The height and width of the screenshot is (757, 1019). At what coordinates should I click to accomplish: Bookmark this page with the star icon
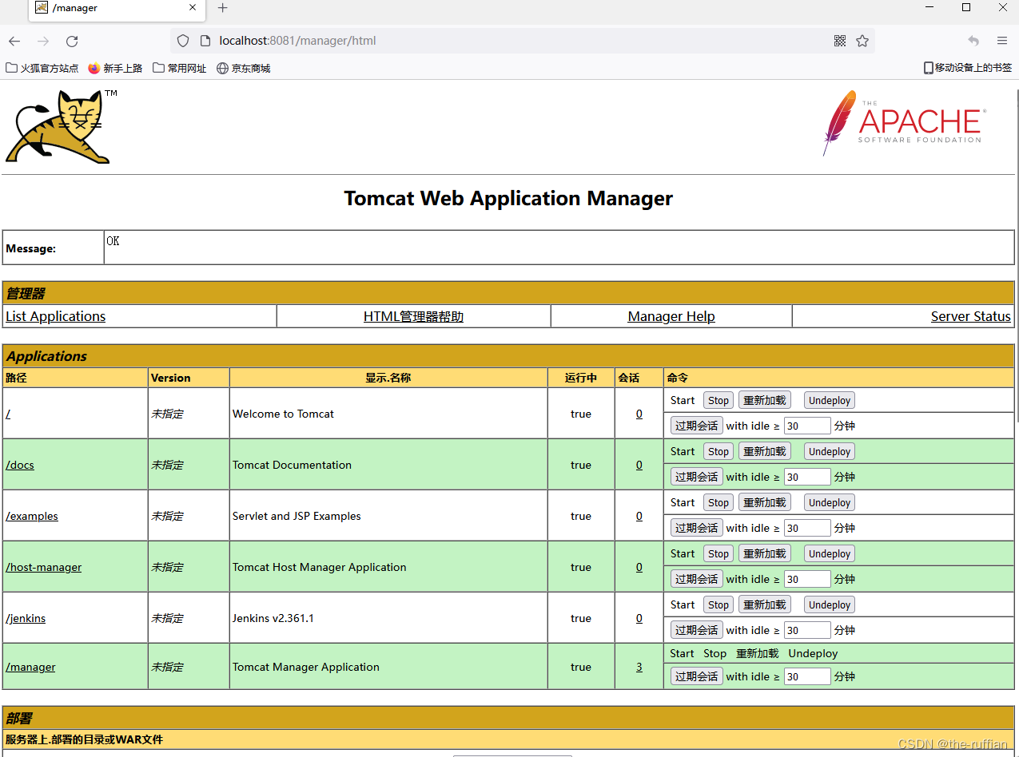coord(862,41)
